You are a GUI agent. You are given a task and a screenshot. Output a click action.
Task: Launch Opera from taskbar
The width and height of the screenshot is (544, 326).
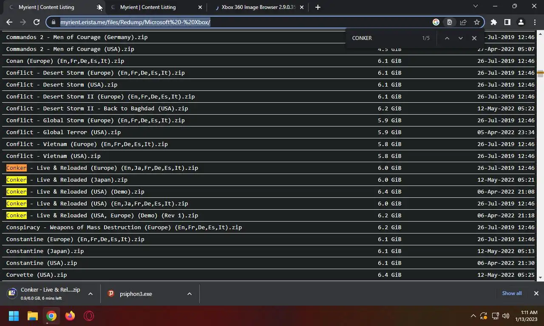pyautogui.click(x=89, y=316)
